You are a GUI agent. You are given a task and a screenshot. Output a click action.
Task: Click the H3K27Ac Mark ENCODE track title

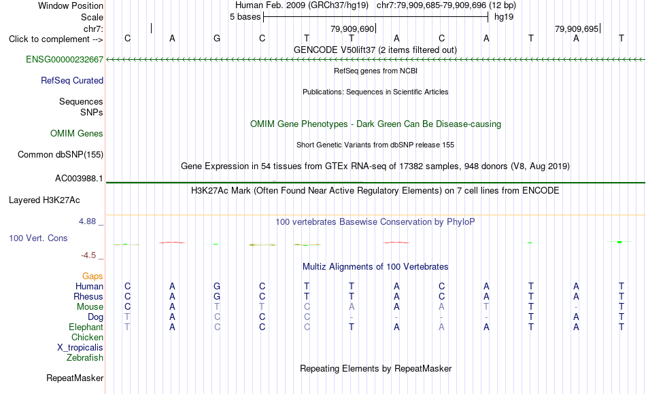[x=375, y=190]
